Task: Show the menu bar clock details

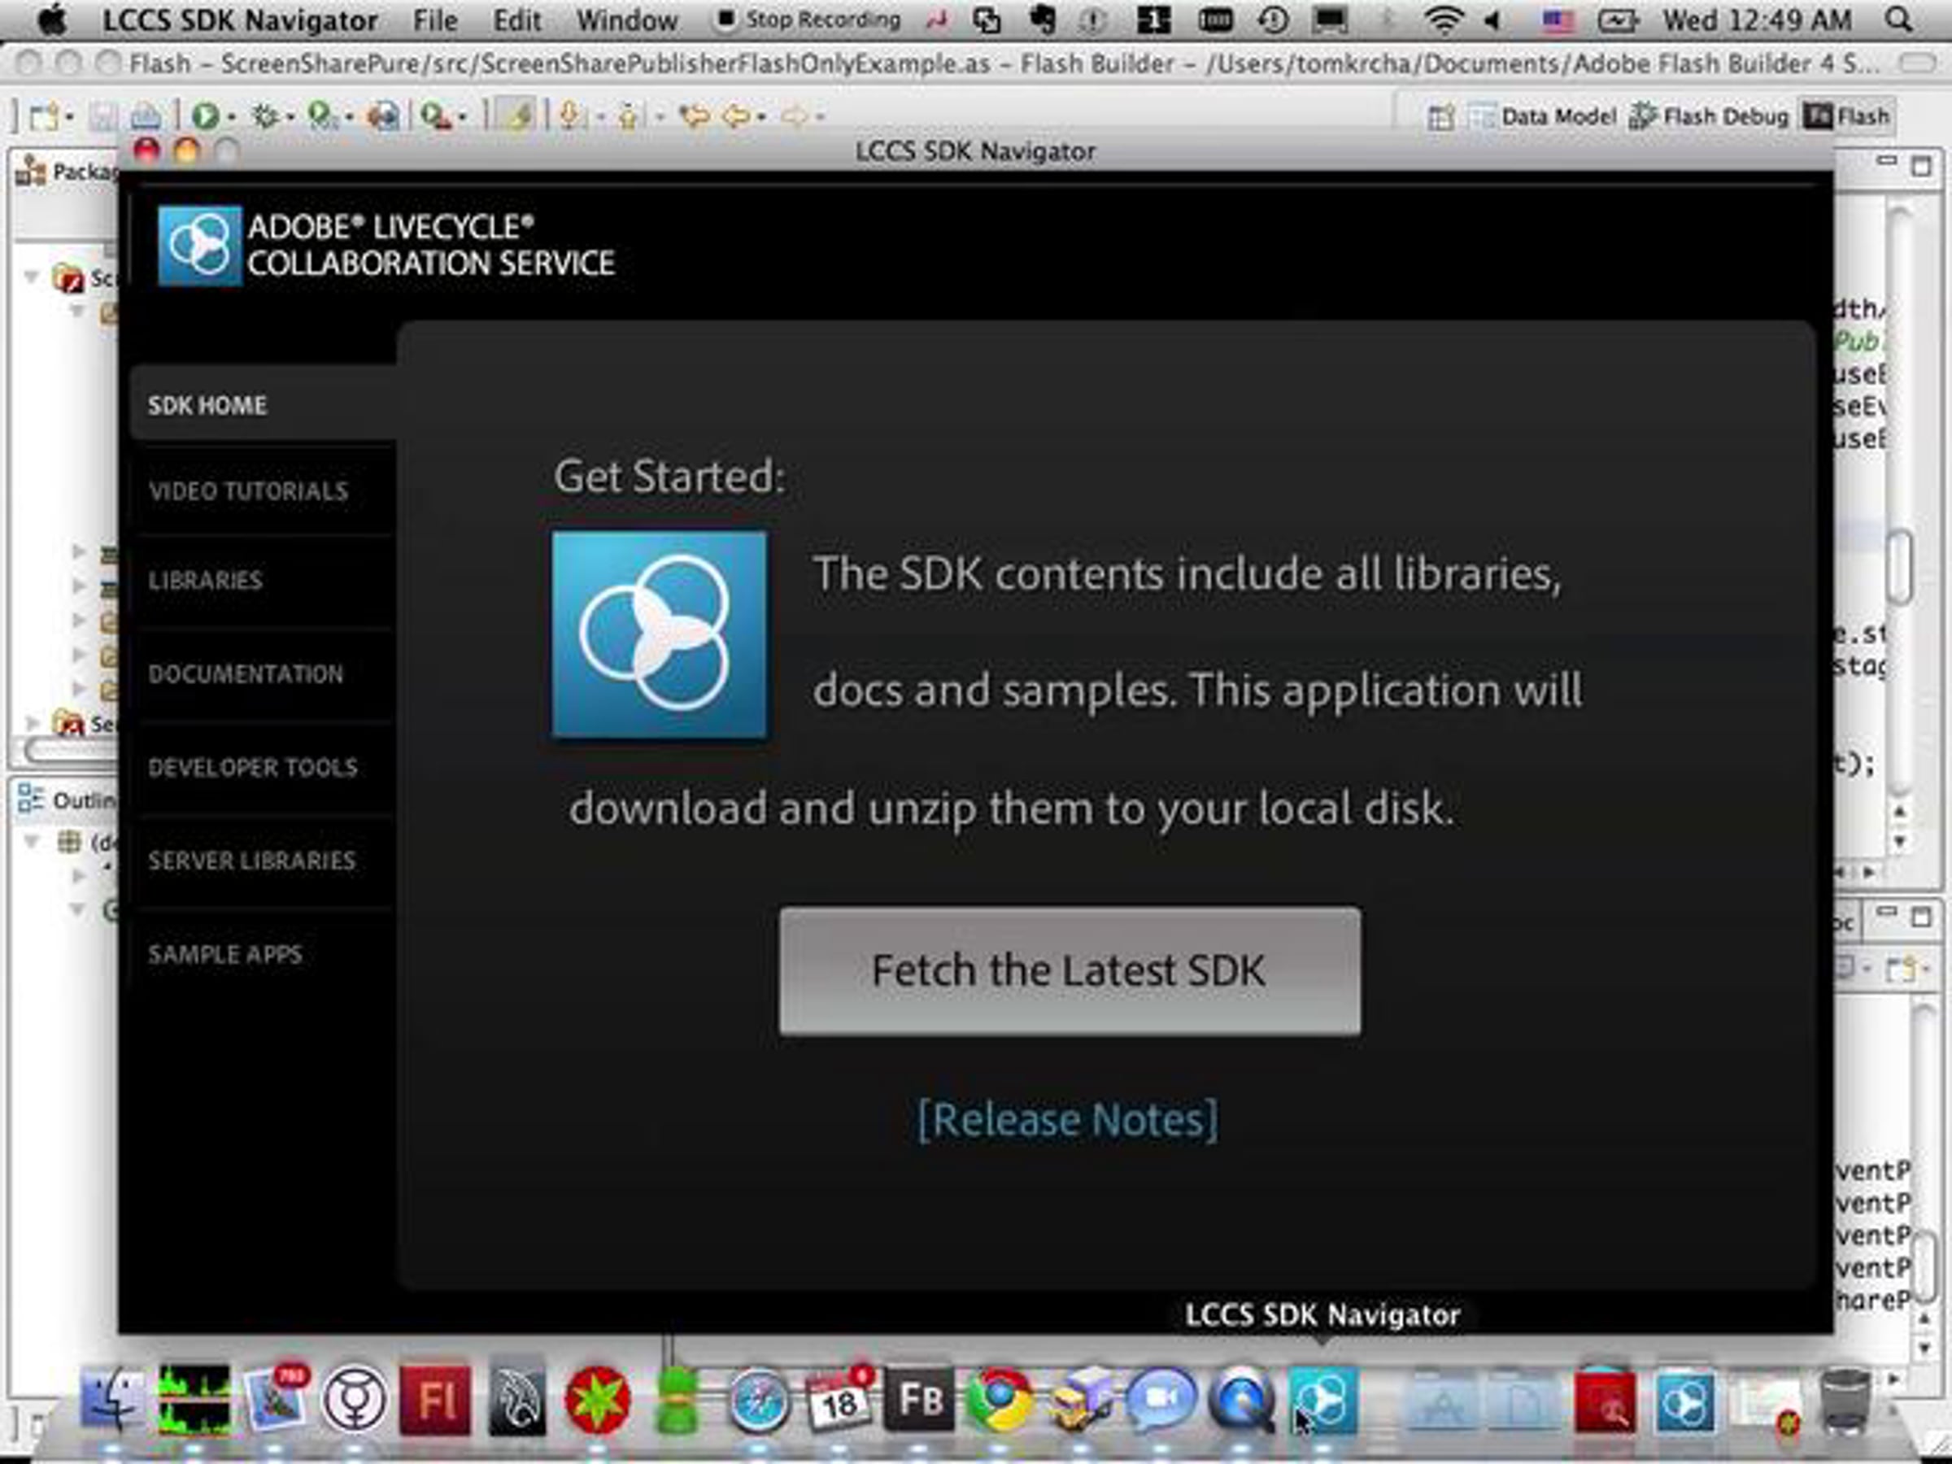Action: coord(1757,20)
